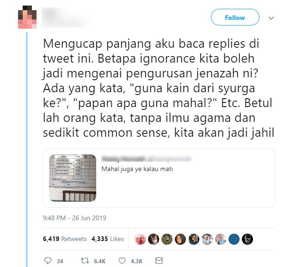Click the retweet arrows icon

click(x=85, y=261)
